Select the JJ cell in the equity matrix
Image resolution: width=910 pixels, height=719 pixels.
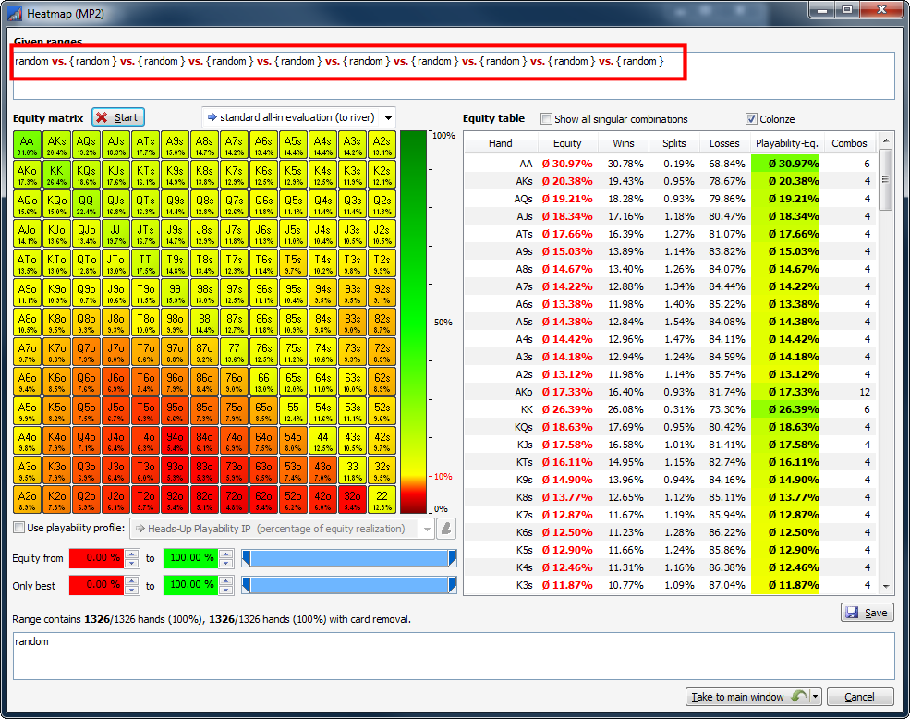pos(115,234)
